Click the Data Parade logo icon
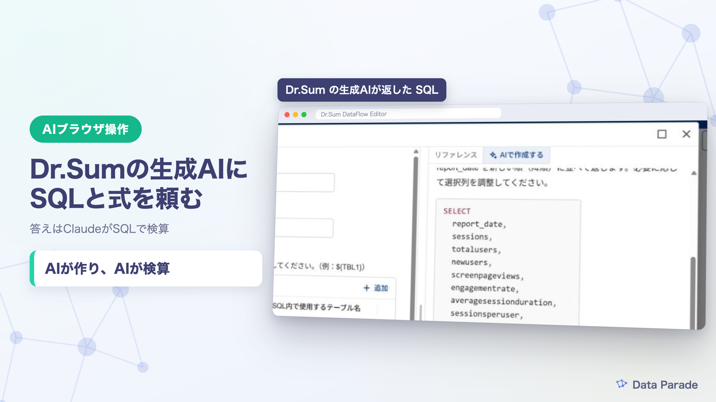716x402 pixels. pyautogui.click(x=622, y=384)
